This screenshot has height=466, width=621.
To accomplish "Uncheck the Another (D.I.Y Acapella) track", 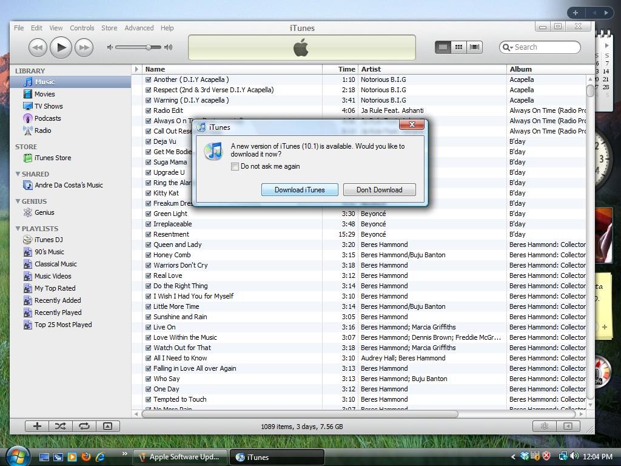I will pos(148,79).
